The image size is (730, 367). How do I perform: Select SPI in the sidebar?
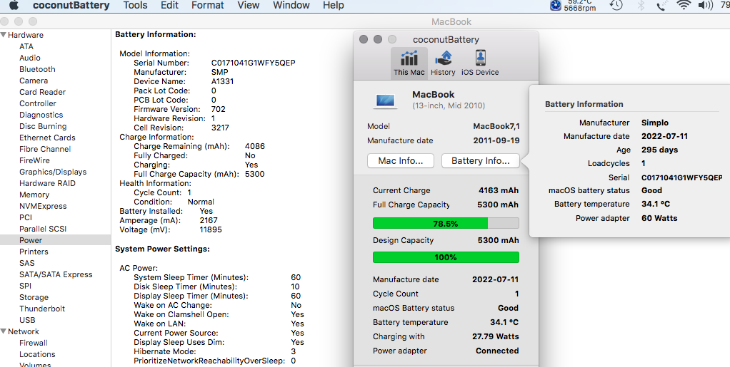click(25, 286)
